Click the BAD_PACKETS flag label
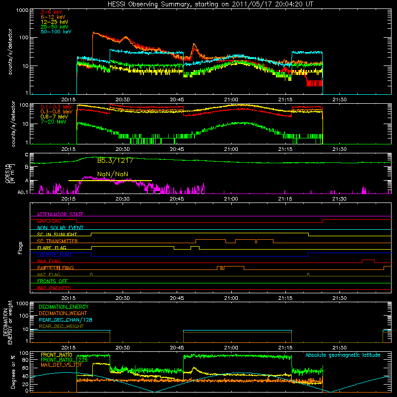The image size is (397, 397). [54, 288]
